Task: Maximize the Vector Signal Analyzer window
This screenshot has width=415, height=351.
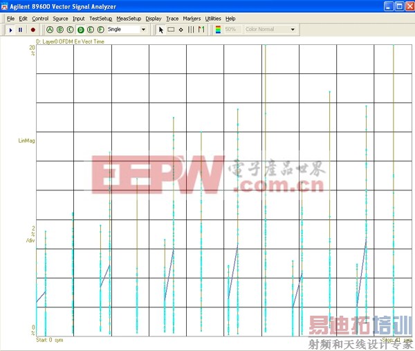Action: click(399, 6)
